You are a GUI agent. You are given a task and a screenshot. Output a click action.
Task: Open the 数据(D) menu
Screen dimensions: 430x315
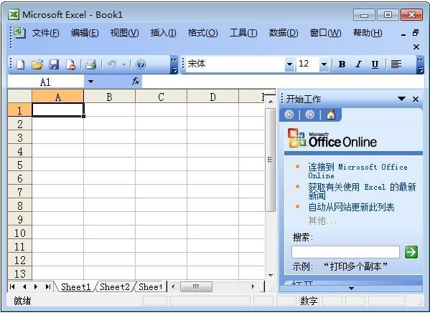tap(284, 33)
